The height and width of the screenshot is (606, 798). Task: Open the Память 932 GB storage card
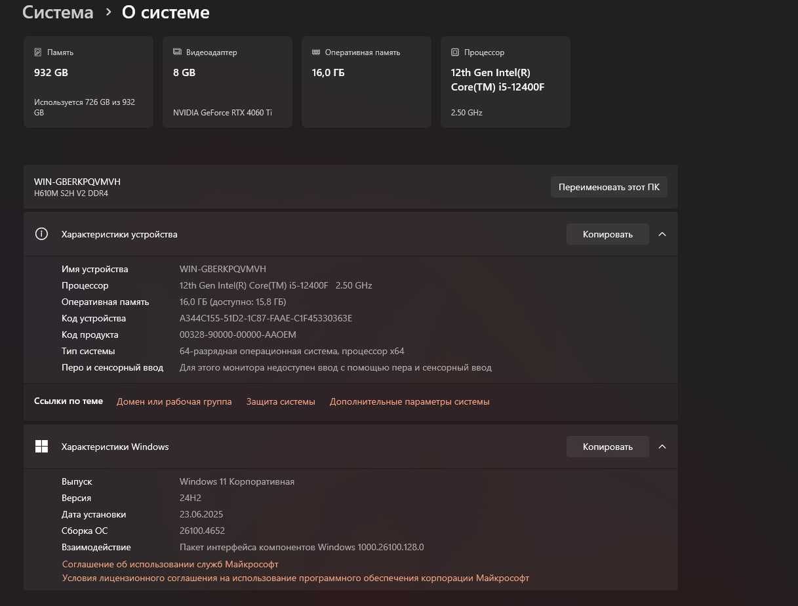(x=89, y=82)
